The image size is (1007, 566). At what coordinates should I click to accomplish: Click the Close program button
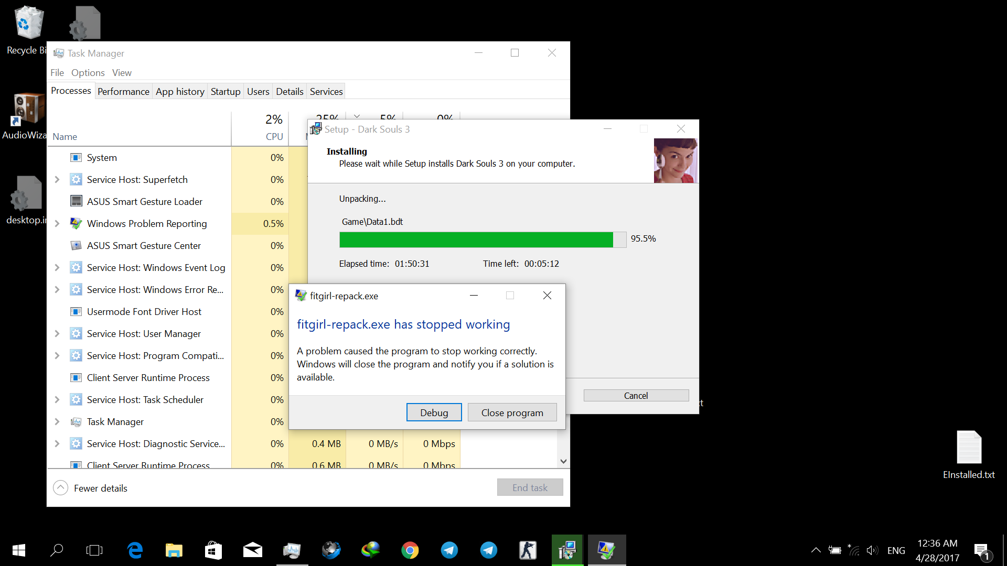(512, 412)
